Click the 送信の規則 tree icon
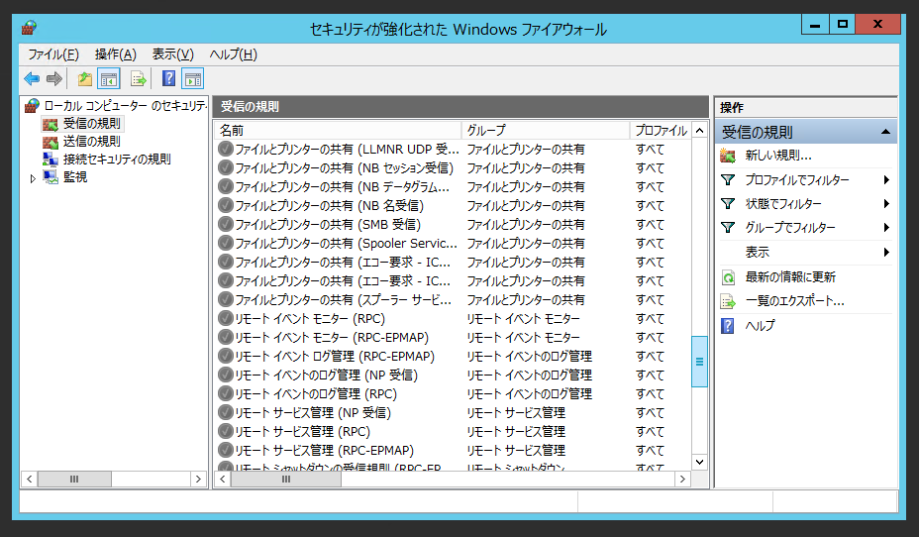 (51, 142)
